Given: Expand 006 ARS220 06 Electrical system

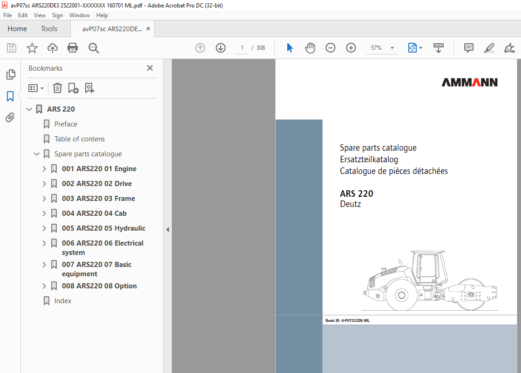Looking at the screenshot, I should click(44, 244).
